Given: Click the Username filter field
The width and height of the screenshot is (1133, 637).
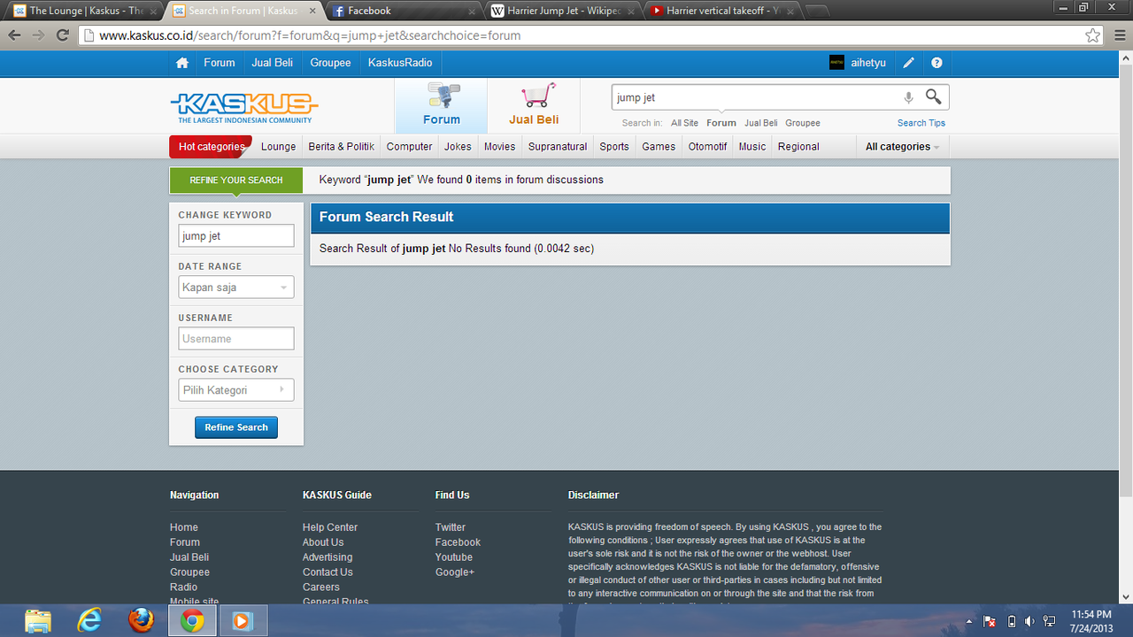Looking at the screenshot, I should coord(236,339).
